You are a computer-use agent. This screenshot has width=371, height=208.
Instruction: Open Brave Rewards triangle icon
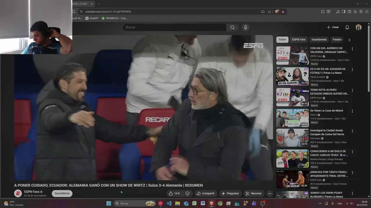pos(283,12)
